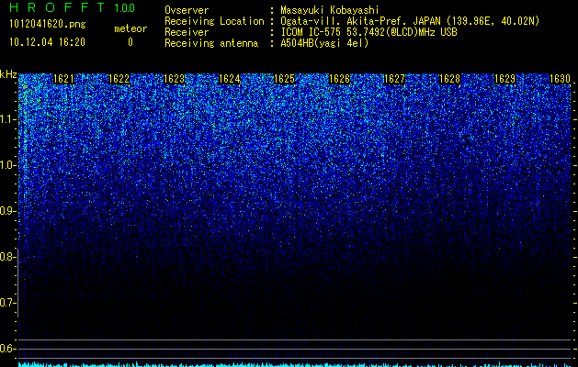The height and width of the screenshot is (367, 578).
Task: Click the Ovserver label
Action: (x=187, y=10)
